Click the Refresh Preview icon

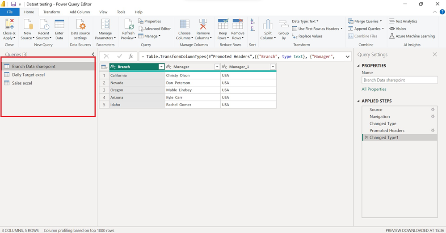point(129,25)
